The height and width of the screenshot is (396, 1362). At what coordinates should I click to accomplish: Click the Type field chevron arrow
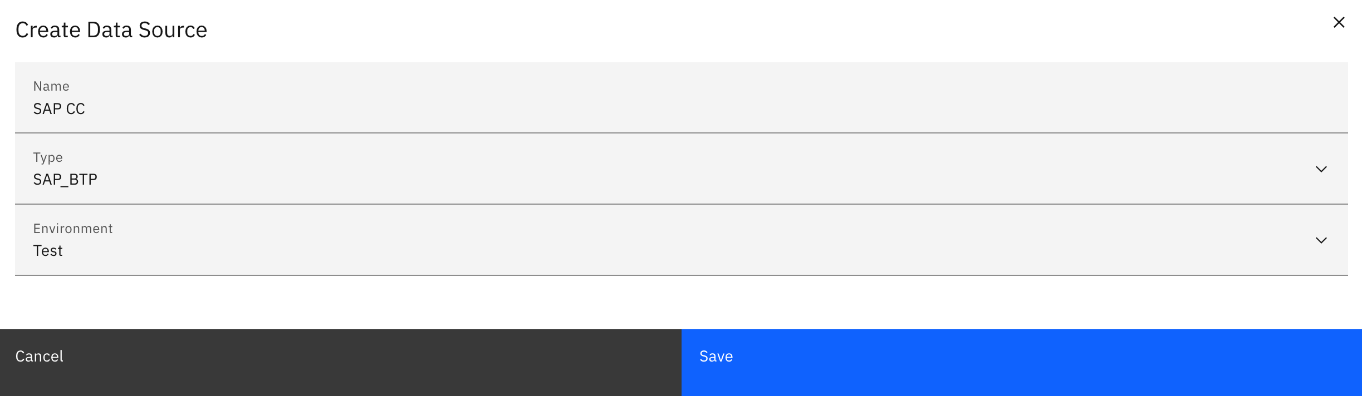tap(1321, 169)
